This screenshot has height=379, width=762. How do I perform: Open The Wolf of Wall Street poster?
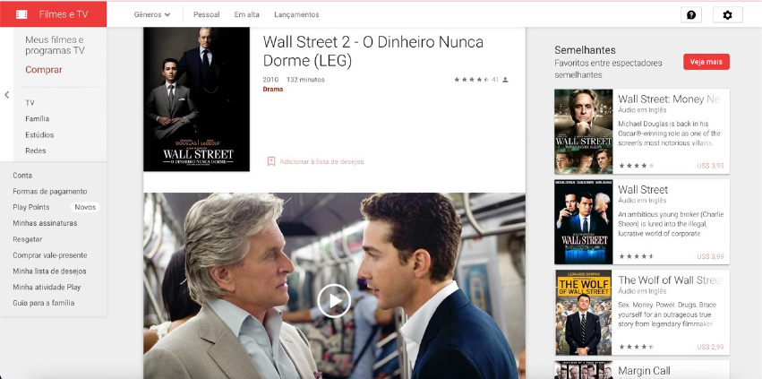(x=583, y=312)
